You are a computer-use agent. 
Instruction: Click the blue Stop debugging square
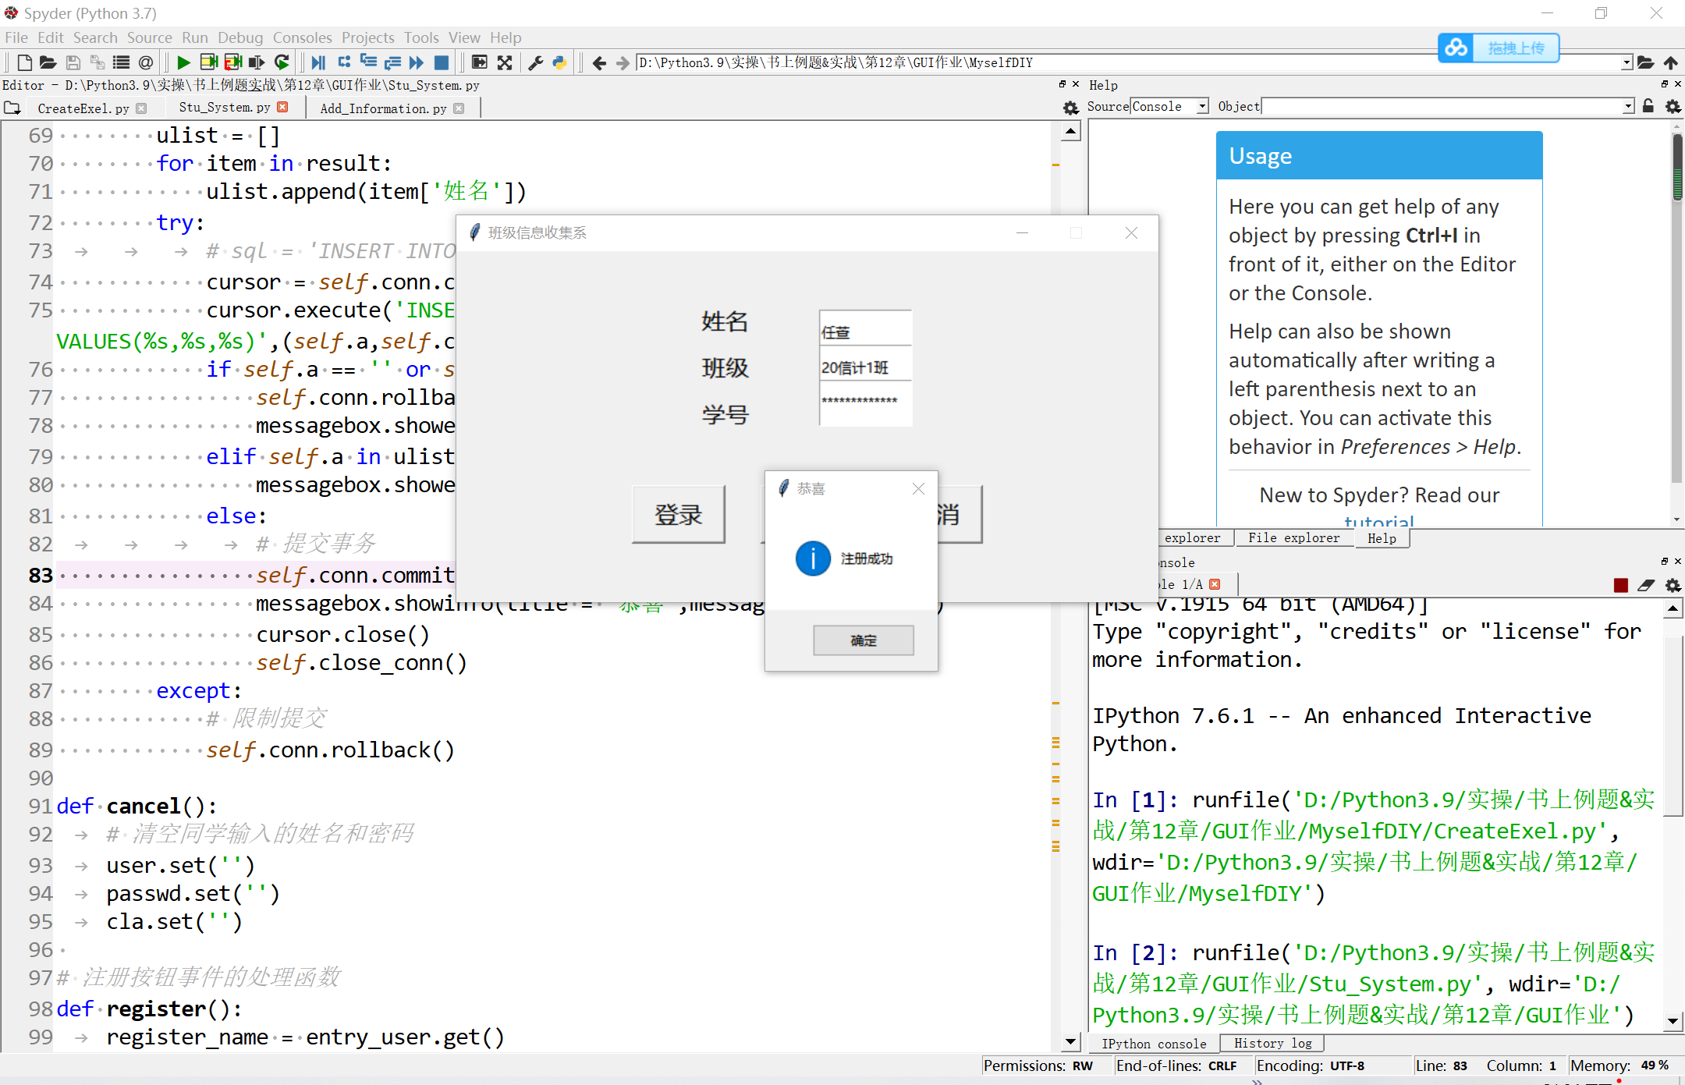pos(442,63)
